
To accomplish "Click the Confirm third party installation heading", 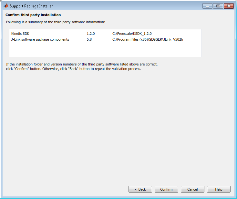I will tap(33, 15).
